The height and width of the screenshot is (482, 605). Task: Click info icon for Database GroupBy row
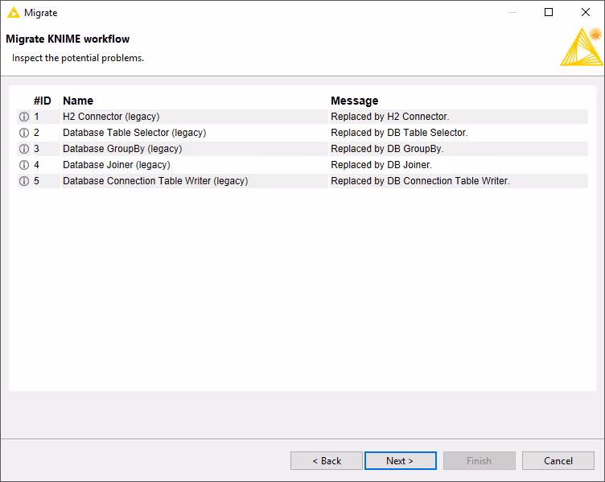click(23, 149)
